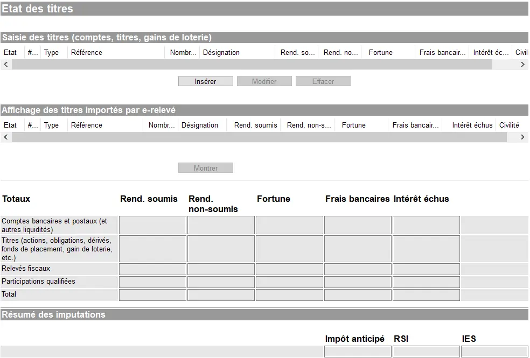Click the Montrer button
Viewport: 530px width, 358px height.
click(x=205, y=167)
